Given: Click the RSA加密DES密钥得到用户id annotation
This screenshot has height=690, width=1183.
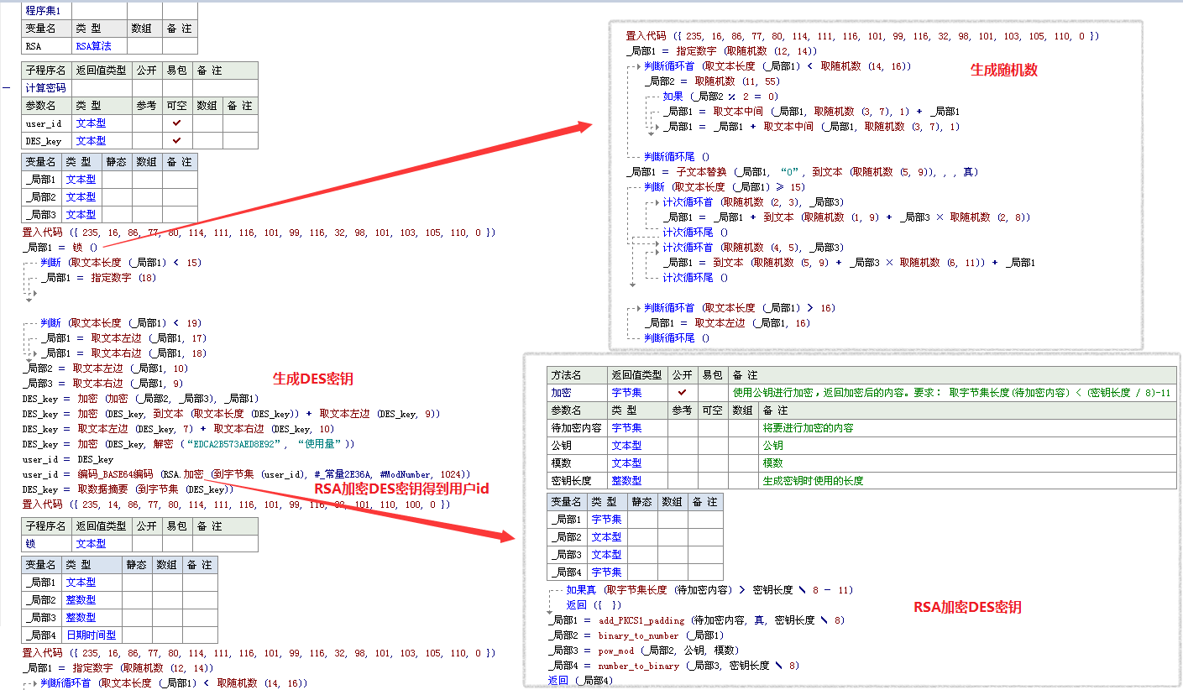Looking at the screenshot, I should pyautogui.click(x=401, y=489).
